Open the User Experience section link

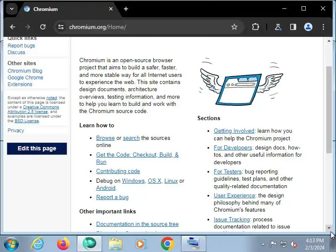tap(234, 196)
